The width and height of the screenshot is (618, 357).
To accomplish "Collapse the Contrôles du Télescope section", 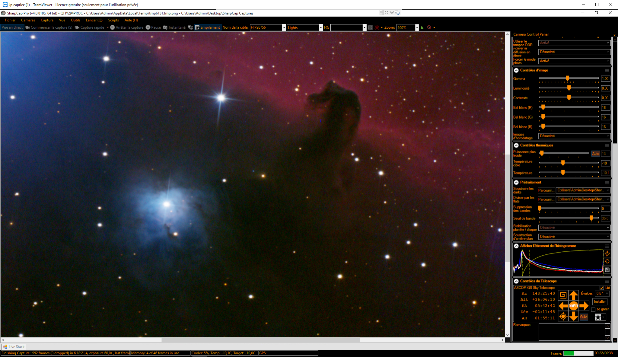I will tap(516, 281).
